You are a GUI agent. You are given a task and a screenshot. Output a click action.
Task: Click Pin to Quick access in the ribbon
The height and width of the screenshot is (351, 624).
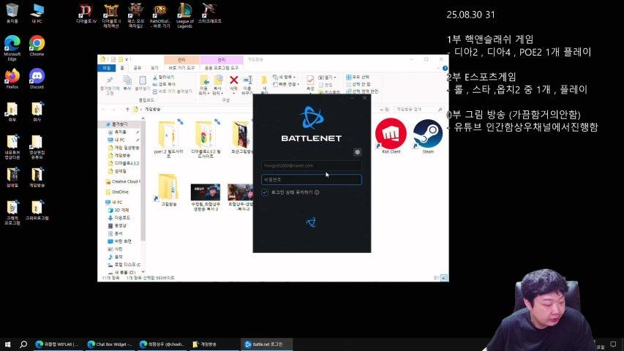tap(110, 85)
